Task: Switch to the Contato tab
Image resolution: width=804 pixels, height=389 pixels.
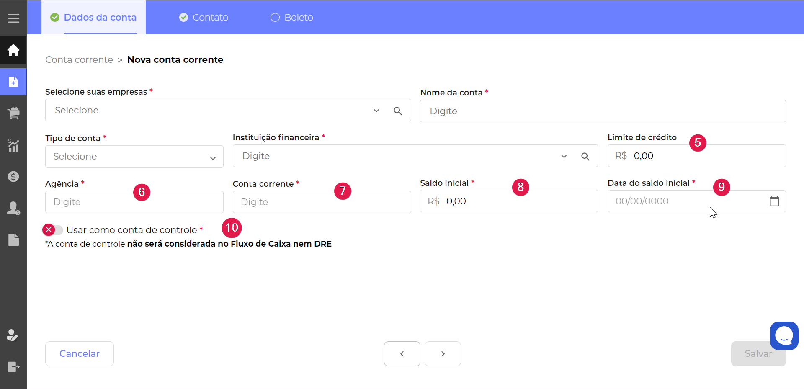Action: [x=204, y=18]
